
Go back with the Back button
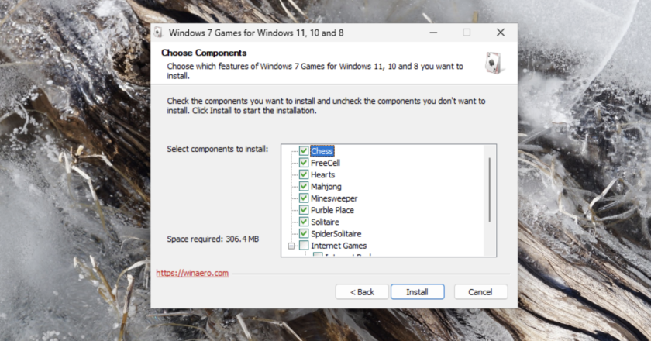[362, 292]
